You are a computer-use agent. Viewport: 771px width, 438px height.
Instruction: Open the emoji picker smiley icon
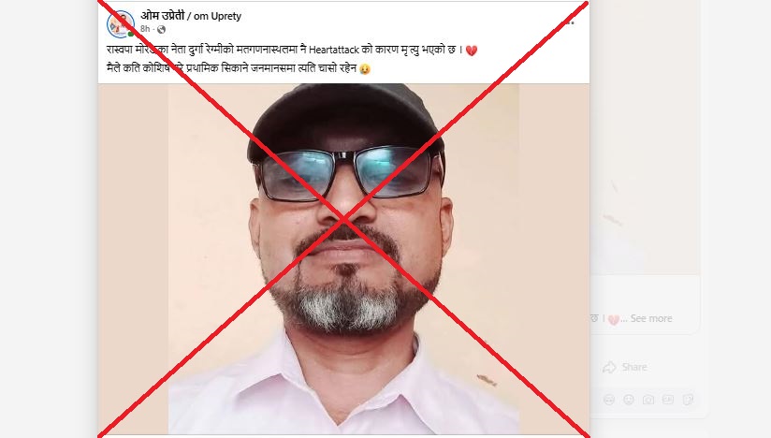[x=629, y=400]
